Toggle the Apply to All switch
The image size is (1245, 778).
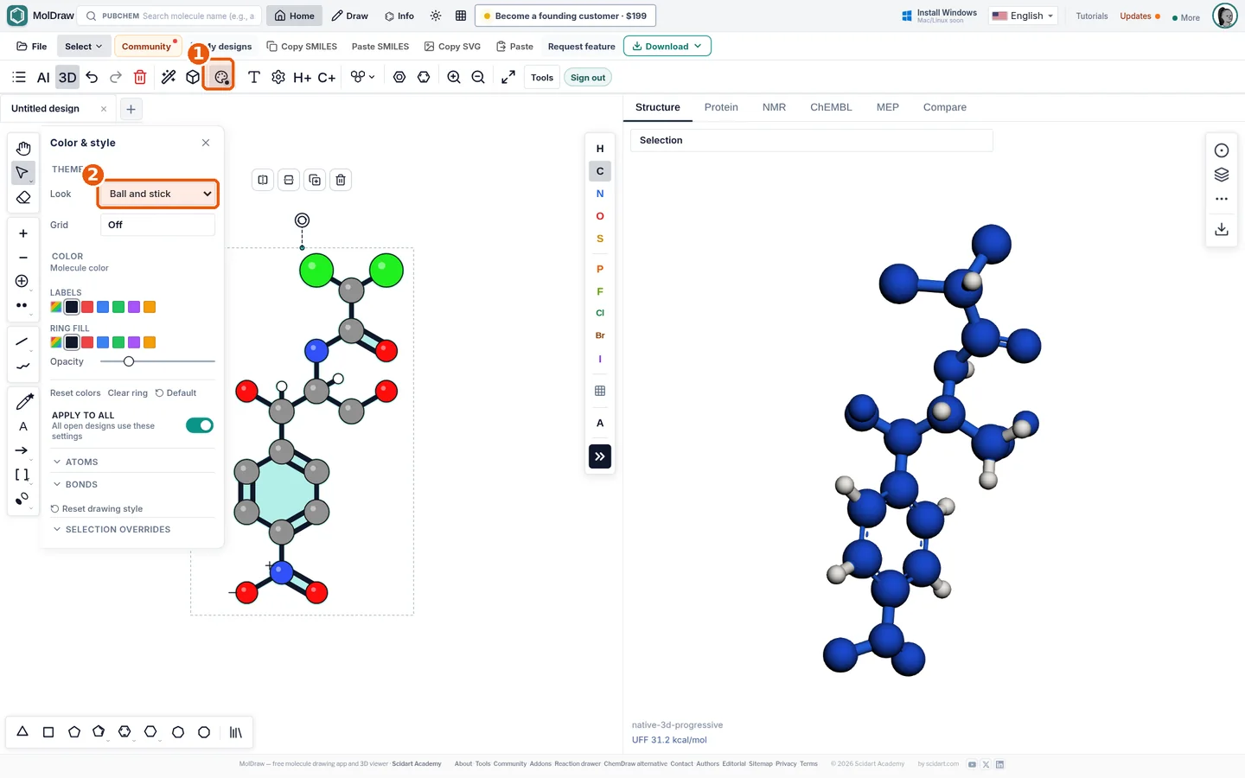200,425
